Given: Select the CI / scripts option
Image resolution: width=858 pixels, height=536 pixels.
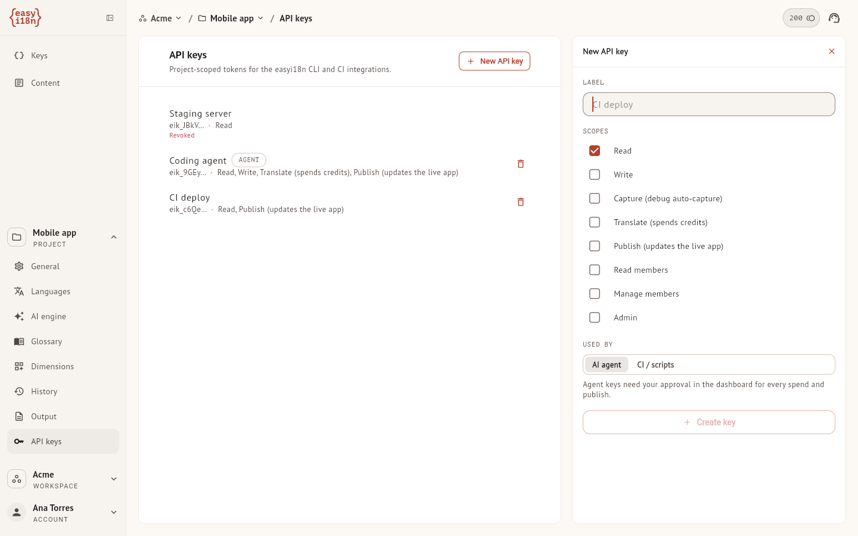Looking at the screenshot, I should (x=655, y=364).
